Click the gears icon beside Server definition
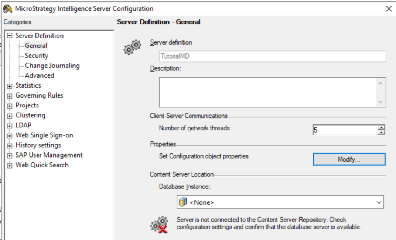This screenshot has height=240, width=396. tap(132, 47)
